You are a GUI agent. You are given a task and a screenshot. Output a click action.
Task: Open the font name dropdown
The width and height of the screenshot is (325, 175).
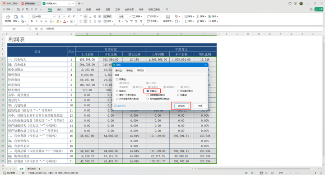(x=54, y=16)
